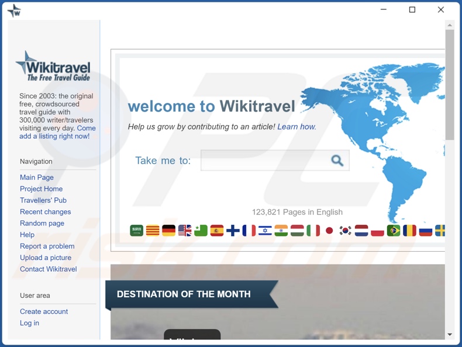Close the Wikitravel window
Image resolution: width=462 pixels, height=347 pixels.
[x=441, y=10]
